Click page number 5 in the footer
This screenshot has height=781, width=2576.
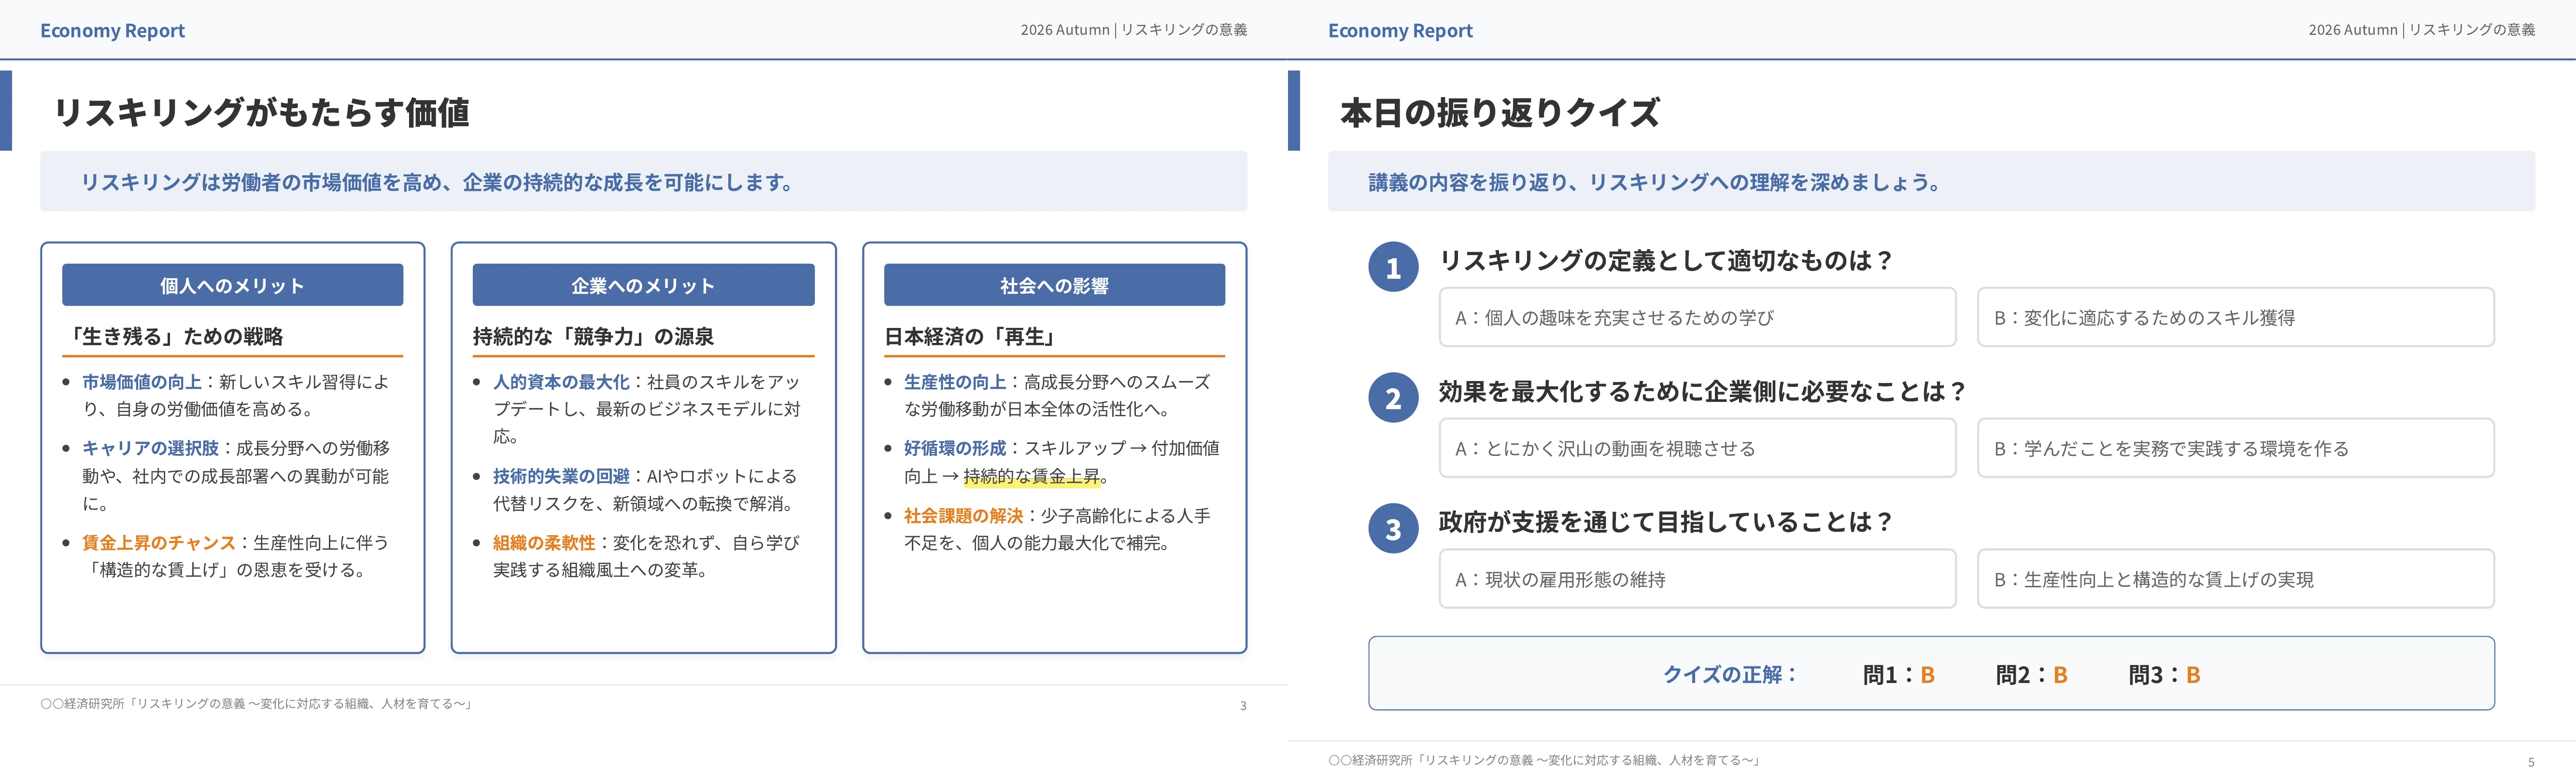(2531, 762)
